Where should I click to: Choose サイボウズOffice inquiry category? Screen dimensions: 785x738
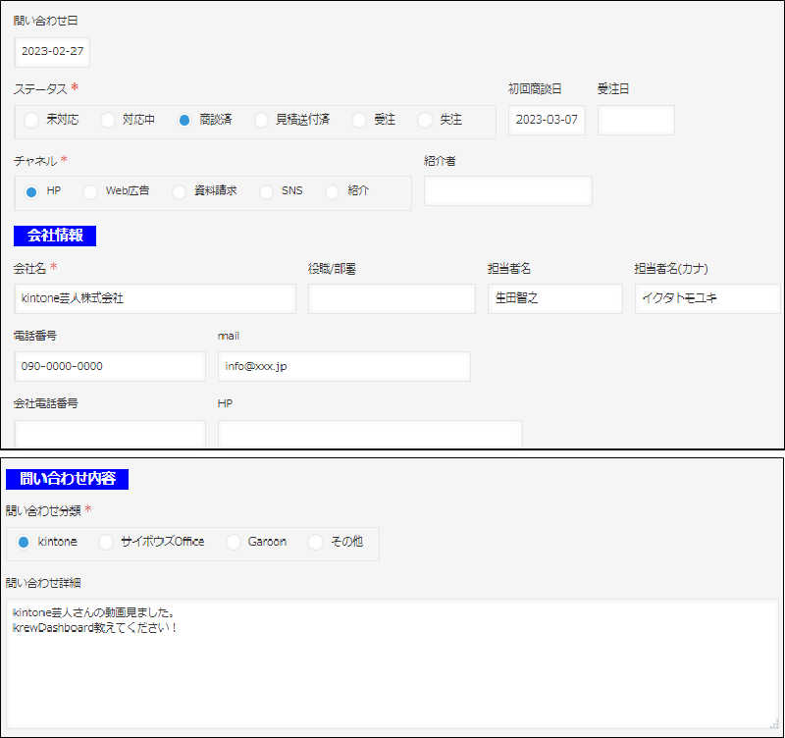(x=106, y=543)
